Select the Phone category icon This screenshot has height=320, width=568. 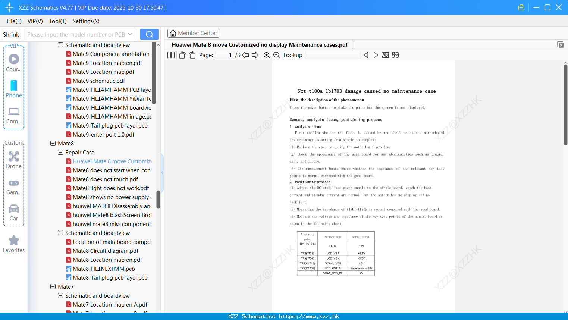coord(14,89)
